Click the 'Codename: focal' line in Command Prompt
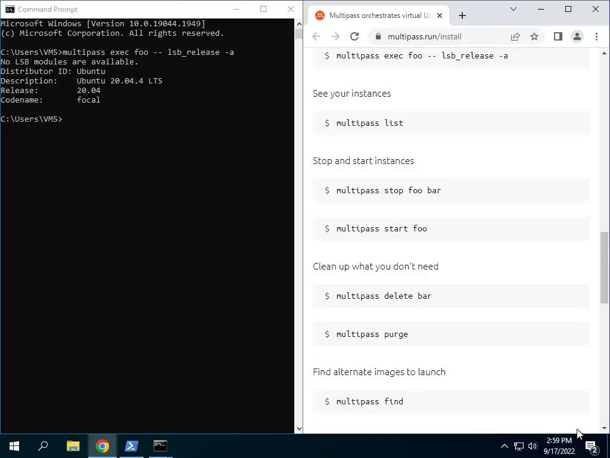Image resolution: width=610 pixels, height=458 pixels. 51,100
